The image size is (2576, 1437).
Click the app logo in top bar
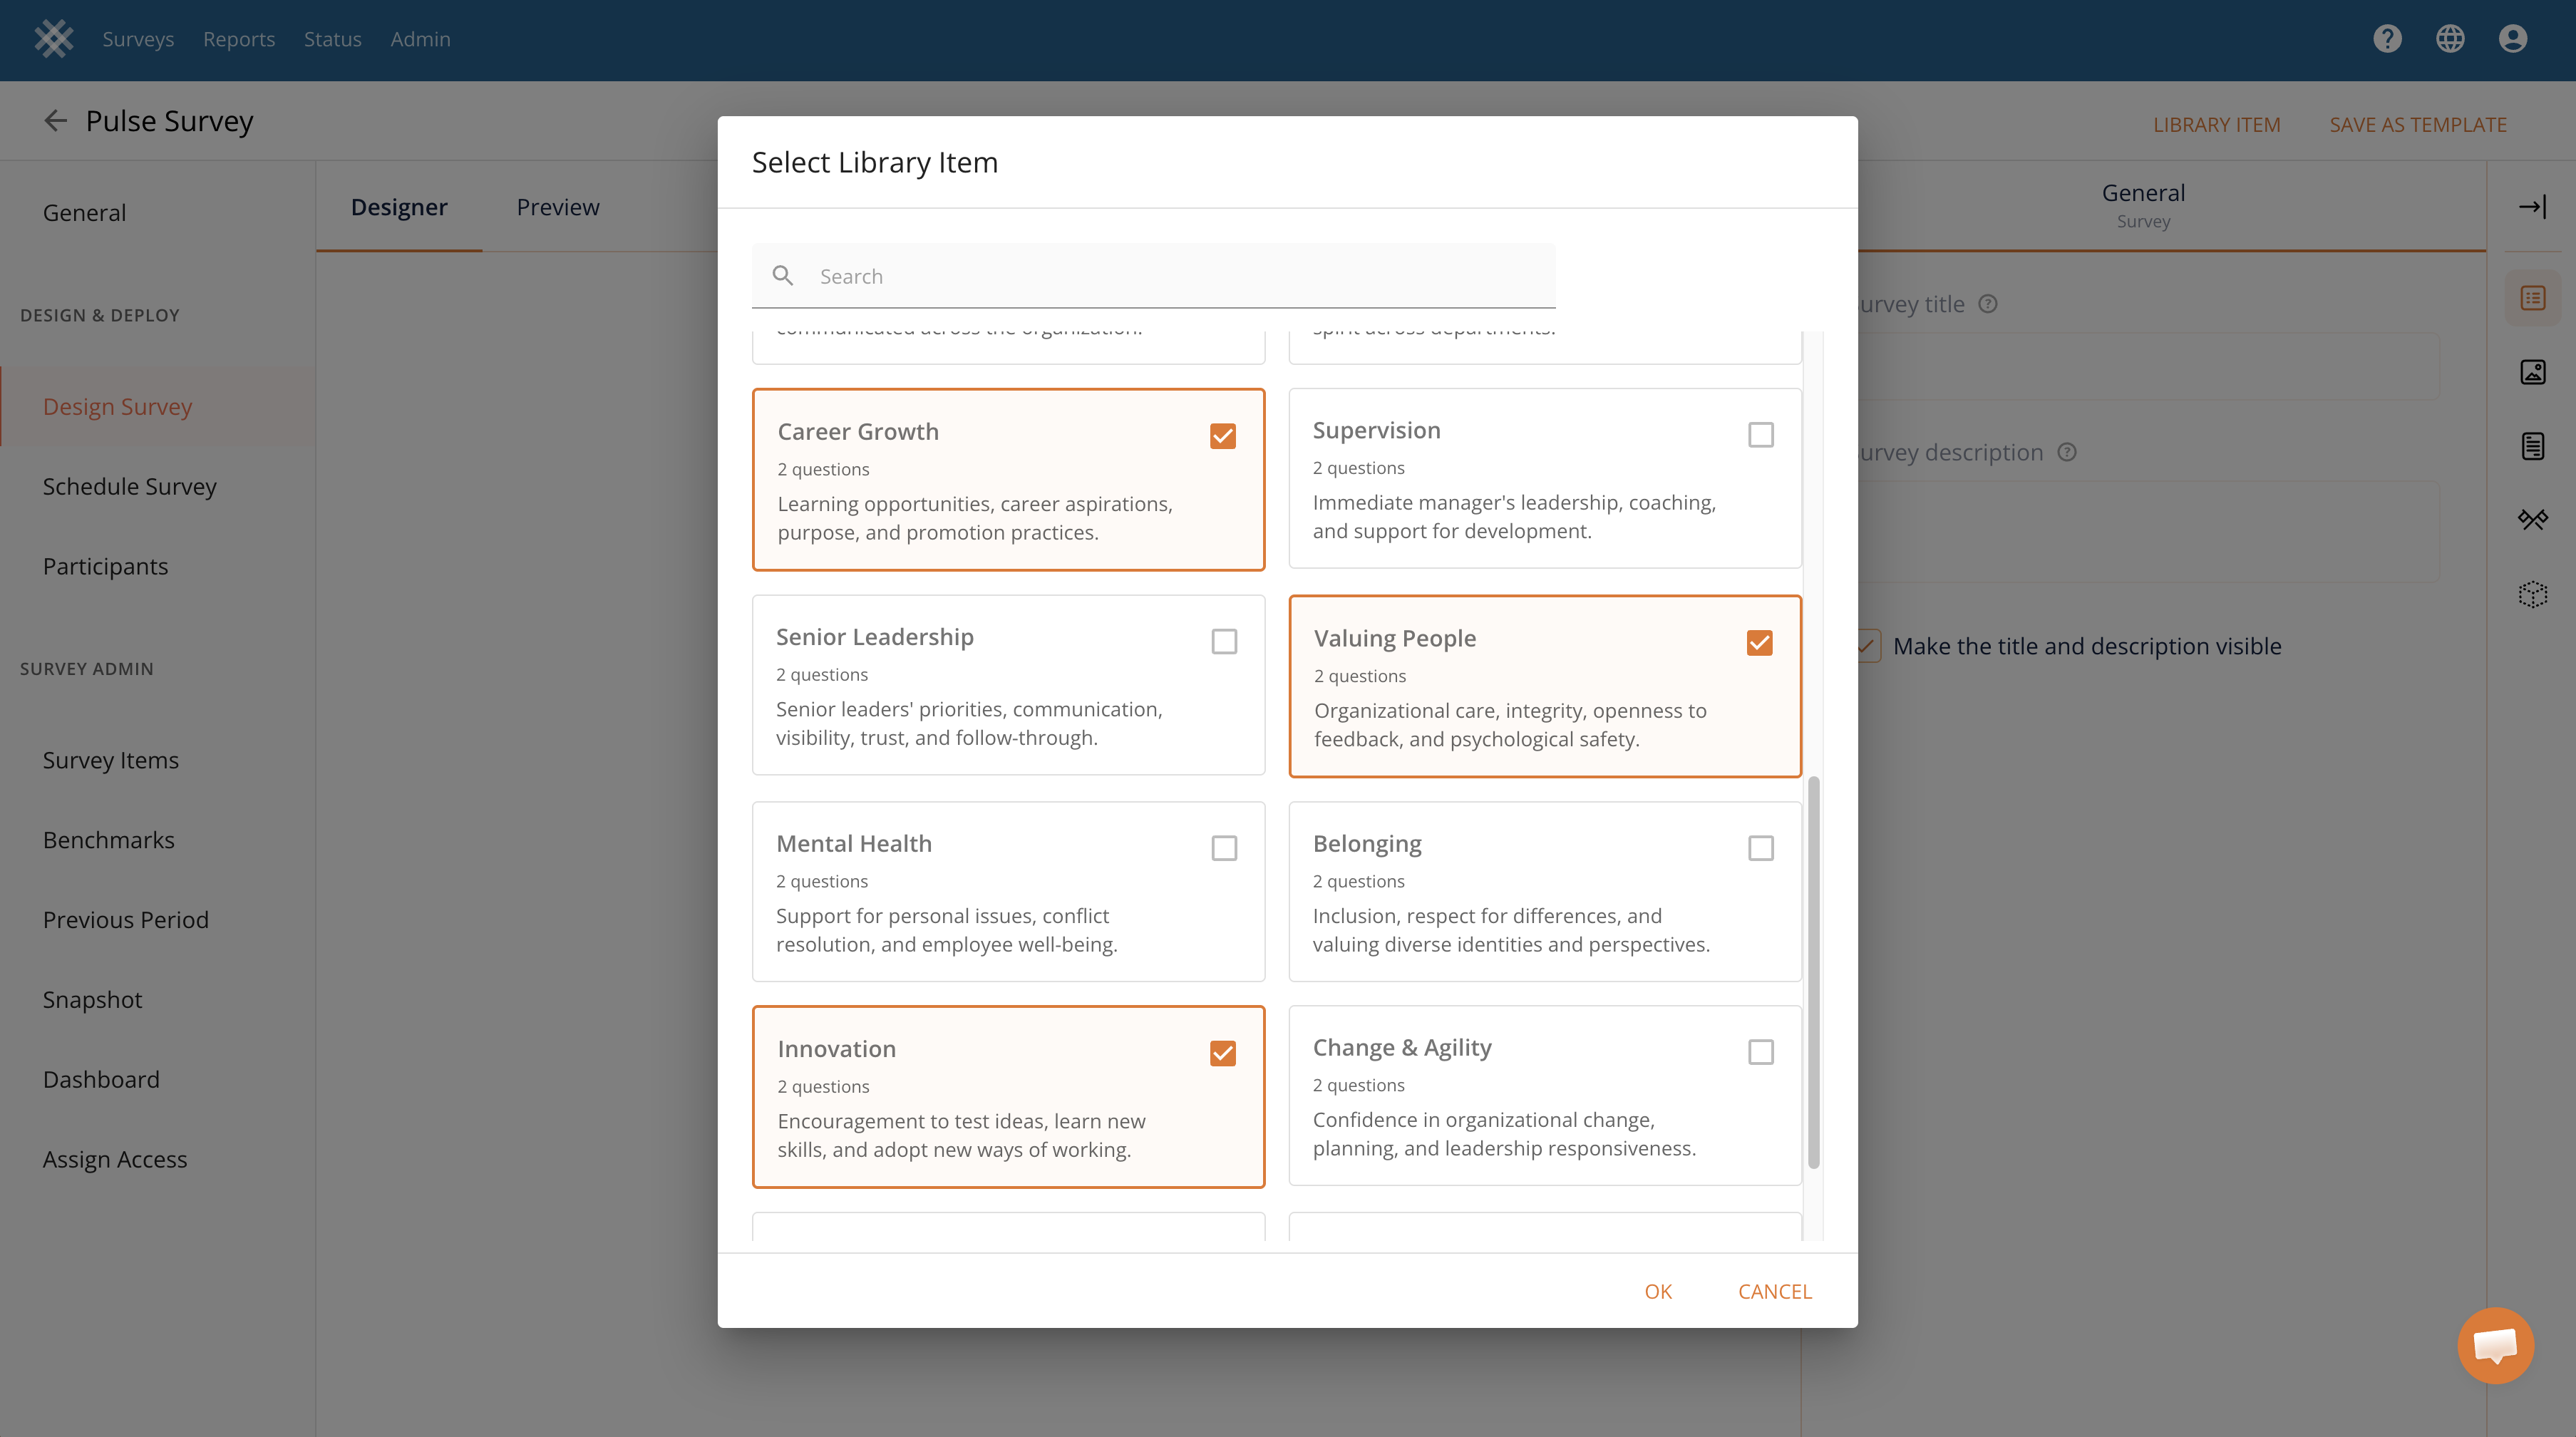pyautogui.click(x=54, y=39)
